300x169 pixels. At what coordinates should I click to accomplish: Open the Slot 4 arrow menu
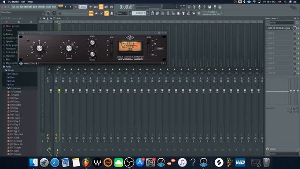[x=267, y=43]
